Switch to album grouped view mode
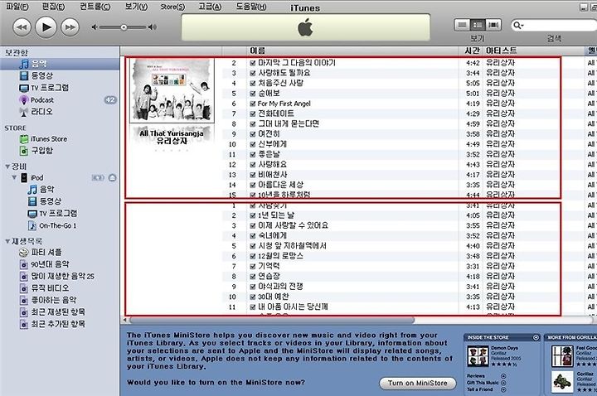 tap(478, 25)
